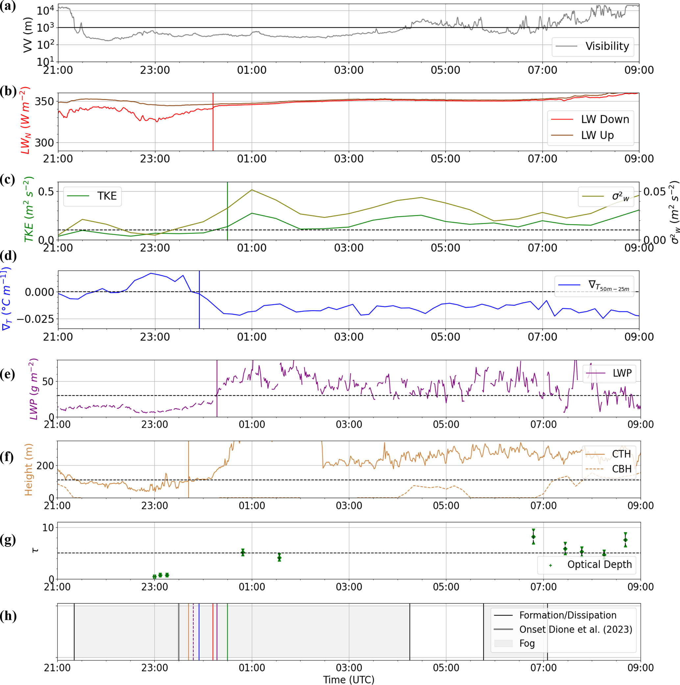
Task: Click the LW Up legend label
Action: (597, 135)
